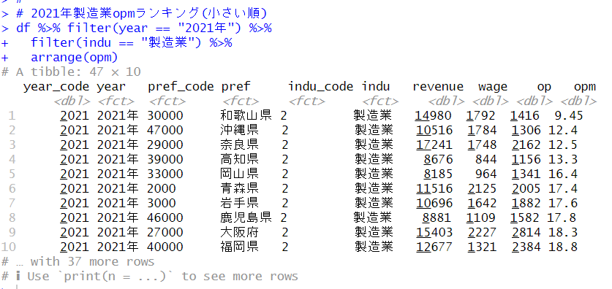612x289 pixels.
Task: Click the pref column header
Action: tap(235, 86)
